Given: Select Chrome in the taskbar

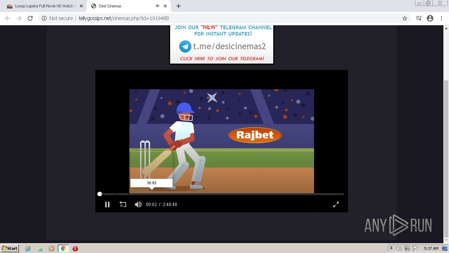Looking at the screenshot, I should pyautogui.click(x=63, y=248).
